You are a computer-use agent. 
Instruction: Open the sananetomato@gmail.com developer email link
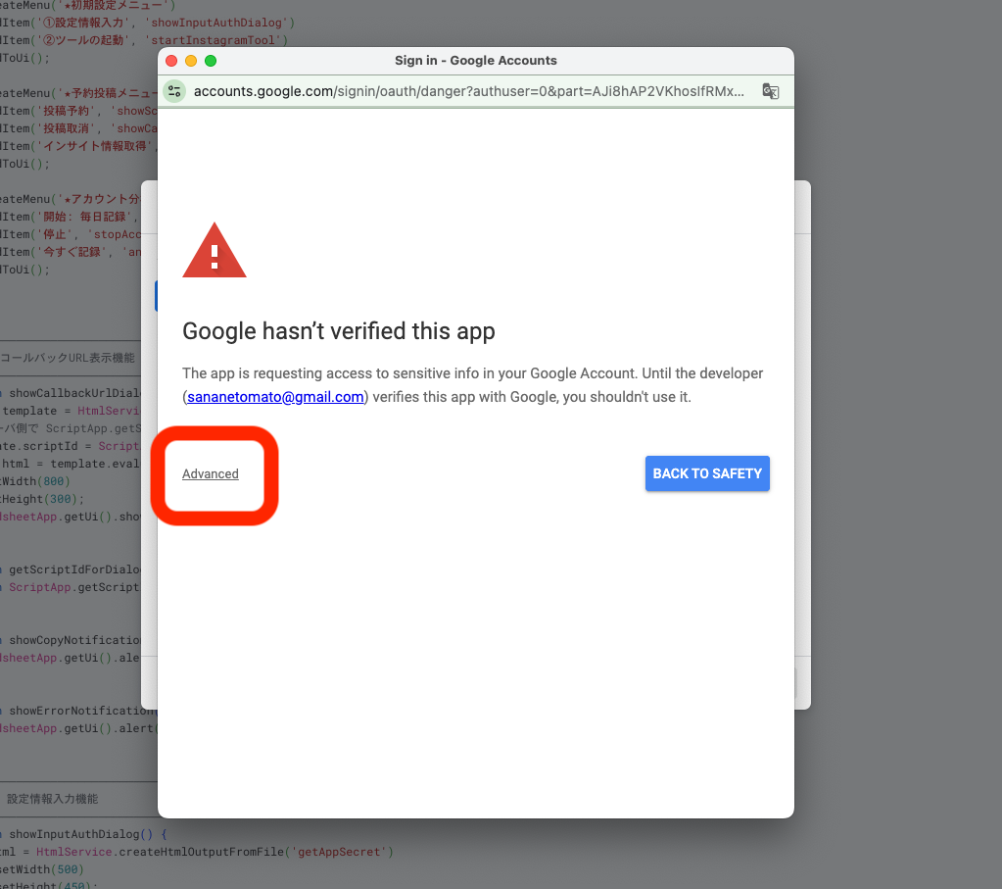[x=275, y=397]
